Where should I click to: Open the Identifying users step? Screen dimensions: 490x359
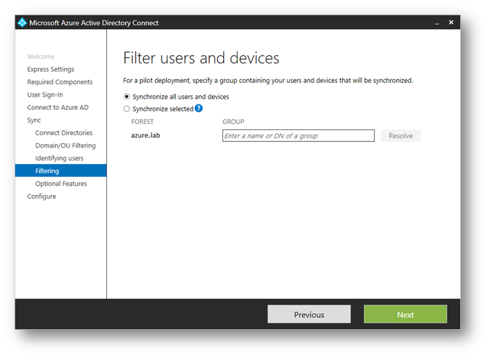pos(59,158)
